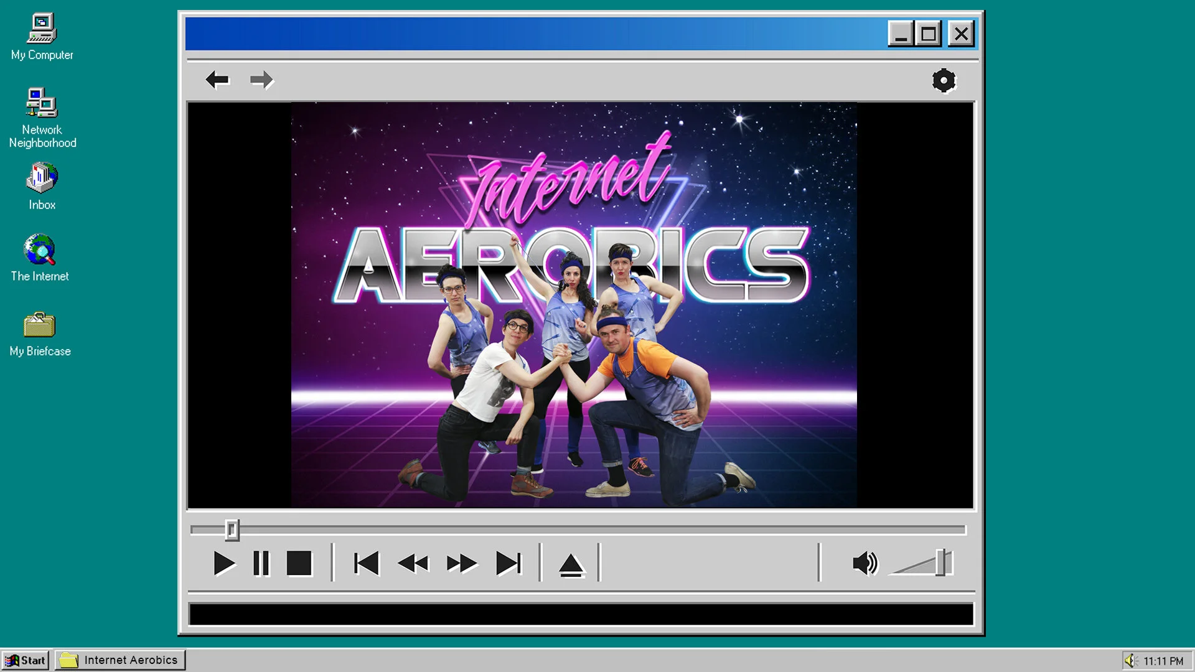The width and height of the screenshot is (1195, 672).
Task: Pause the video playback
Action: pos(261,564)
